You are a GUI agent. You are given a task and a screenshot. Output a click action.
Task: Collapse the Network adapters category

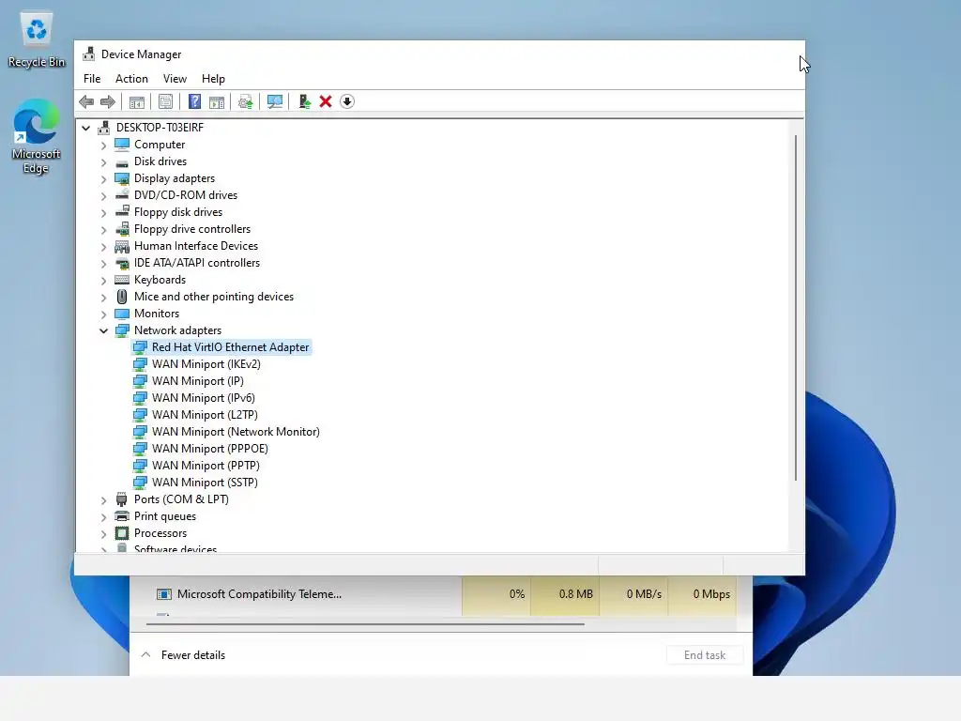103,330
